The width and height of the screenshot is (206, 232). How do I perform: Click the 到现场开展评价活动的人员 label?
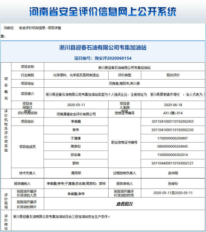point(27,193)
